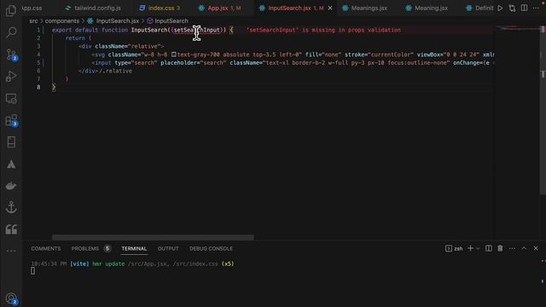Open the Remote Explorer view

11,99
